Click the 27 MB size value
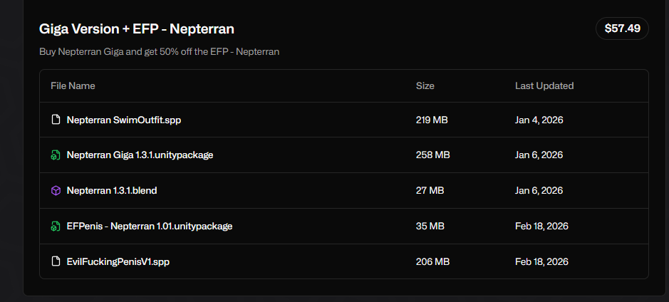 pyautogui.click(x=430, y=190)
